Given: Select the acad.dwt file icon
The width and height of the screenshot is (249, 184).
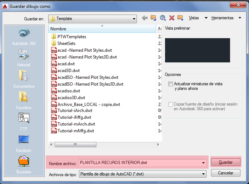Looking at the screenshot, I should coord(54,64).
